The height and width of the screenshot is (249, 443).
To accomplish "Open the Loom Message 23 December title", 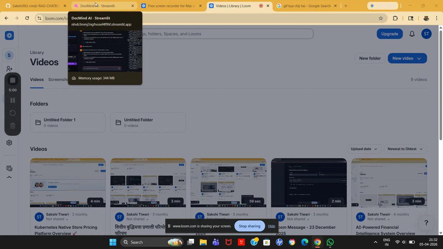I will coord(306,230).
